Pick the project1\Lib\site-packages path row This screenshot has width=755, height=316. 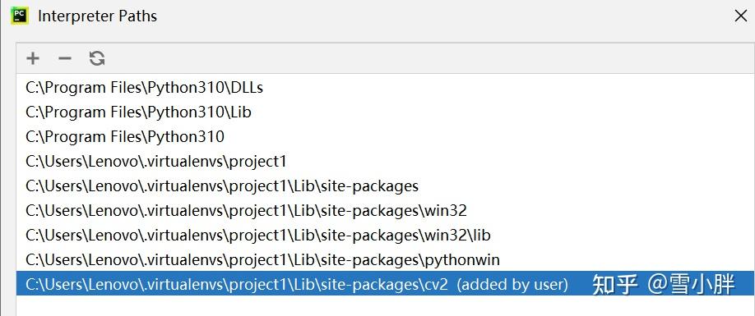[385, 185]
